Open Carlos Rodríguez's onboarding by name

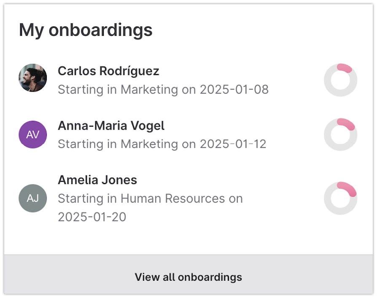(x=108, y=71)
